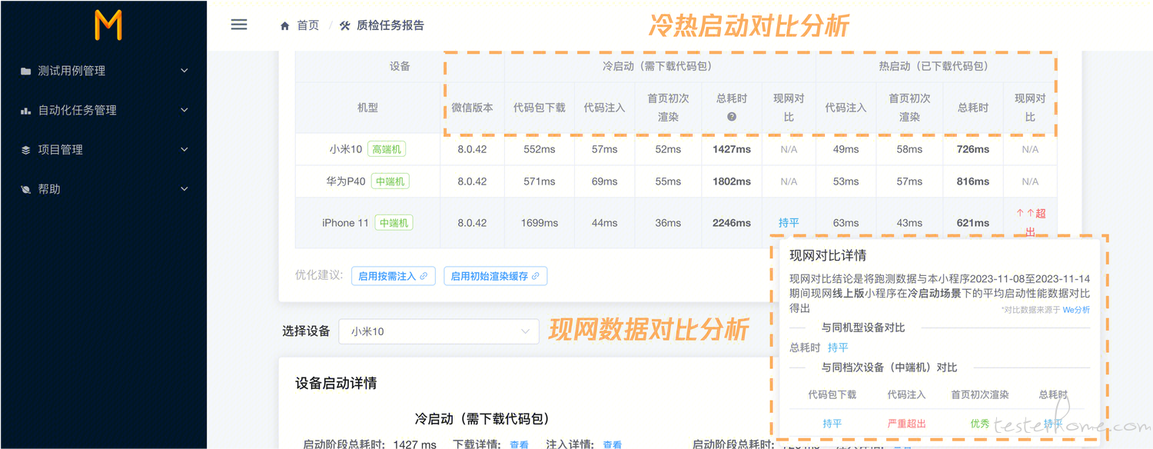
Task: Click the 中端机 tag beside 华为P40
Action: click(390, 181)
